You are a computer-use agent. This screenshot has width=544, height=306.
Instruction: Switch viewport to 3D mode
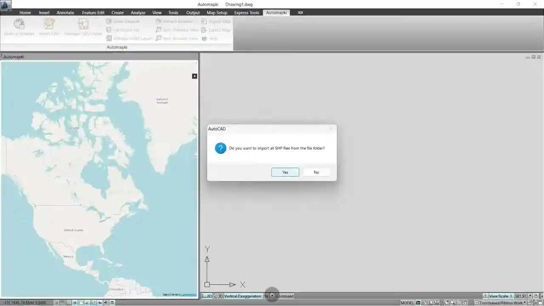pyautogui.click(x=219, y=296)
